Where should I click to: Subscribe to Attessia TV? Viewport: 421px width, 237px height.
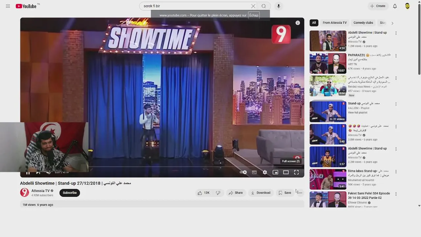[x=70, y=193]
